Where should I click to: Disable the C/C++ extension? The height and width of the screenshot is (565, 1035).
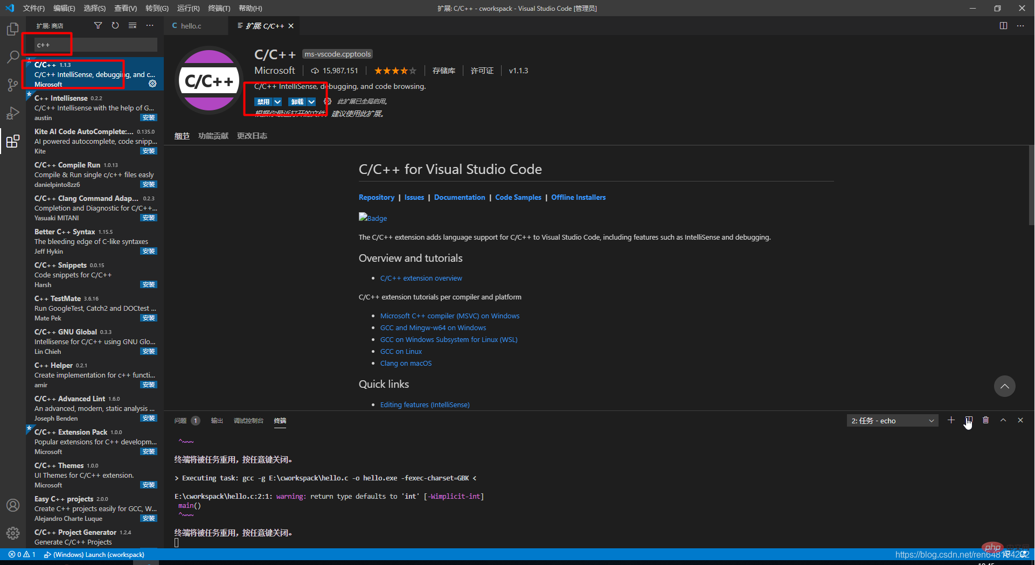pyautogui.click(x=263, y=102)
